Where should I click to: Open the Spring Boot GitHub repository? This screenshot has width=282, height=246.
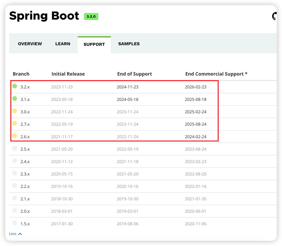point(275,16)
